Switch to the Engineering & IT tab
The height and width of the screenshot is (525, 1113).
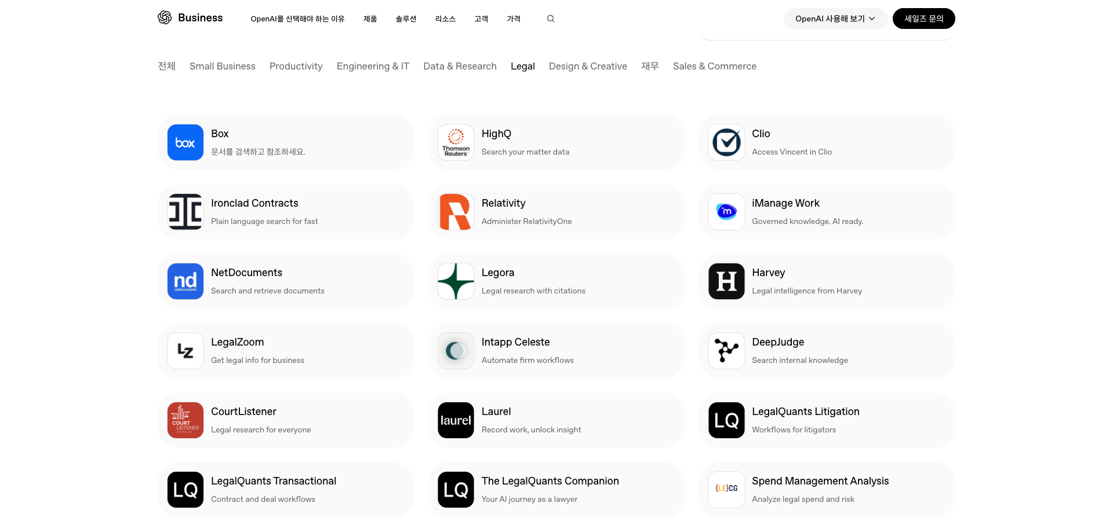click(x=373, y=66)
